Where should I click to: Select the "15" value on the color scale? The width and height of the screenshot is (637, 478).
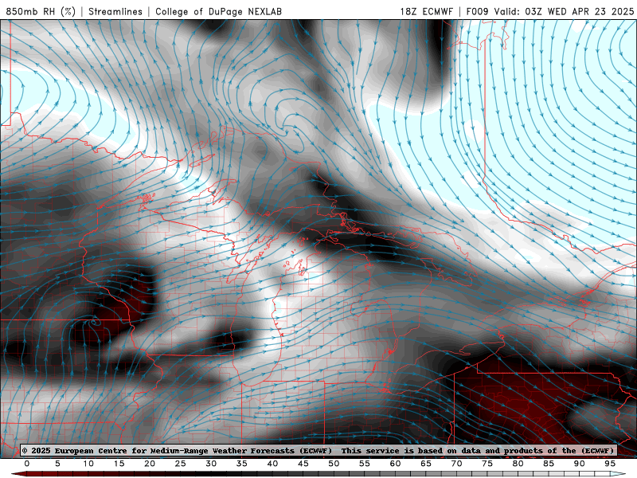click(x=119, y=464)
